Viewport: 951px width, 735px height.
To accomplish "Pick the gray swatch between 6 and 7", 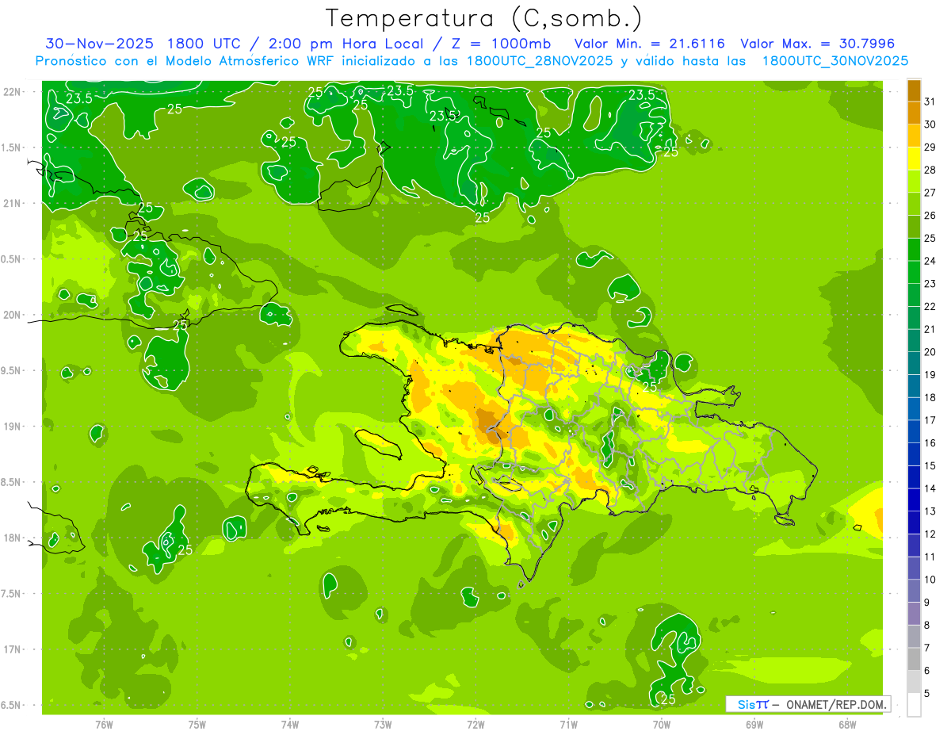I will pos(914,660).
